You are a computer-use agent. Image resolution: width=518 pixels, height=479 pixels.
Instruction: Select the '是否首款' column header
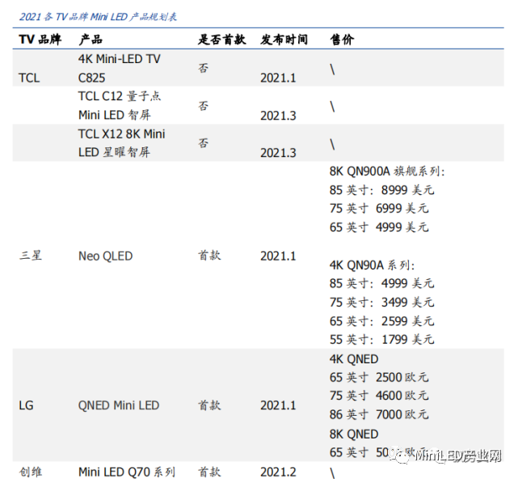point(221,40)
